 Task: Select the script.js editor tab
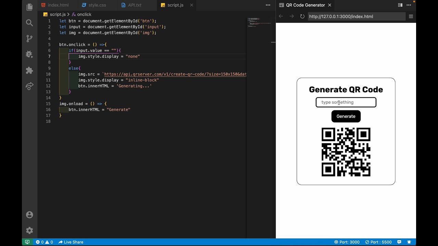[x=175, y=5]
